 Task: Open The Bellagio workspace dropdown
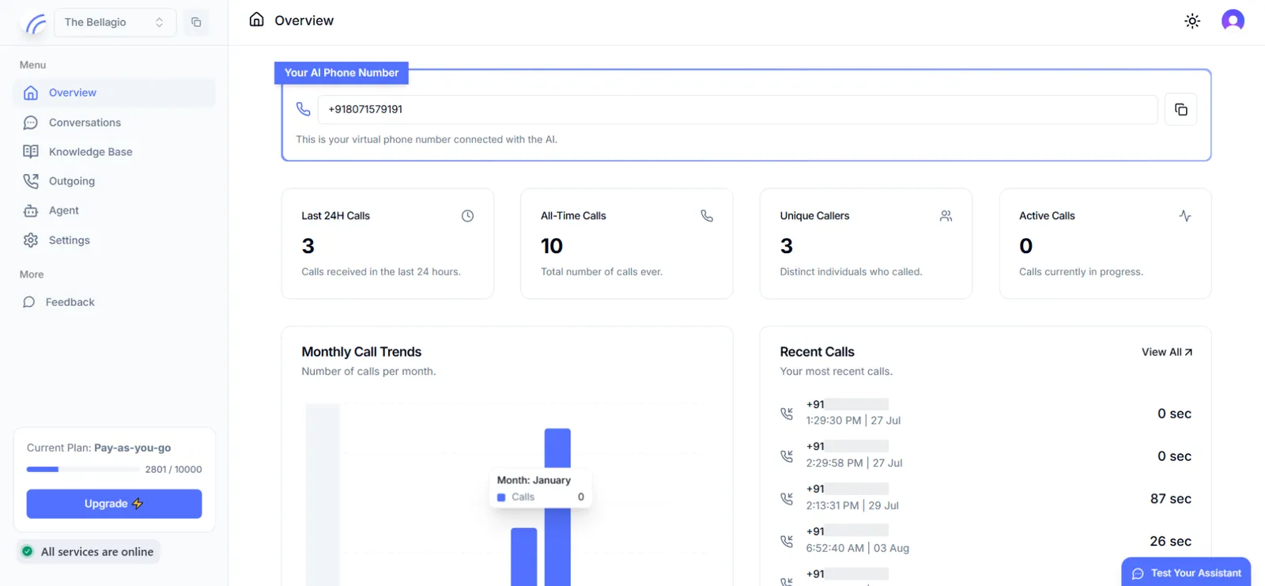[x=115, y=22]
